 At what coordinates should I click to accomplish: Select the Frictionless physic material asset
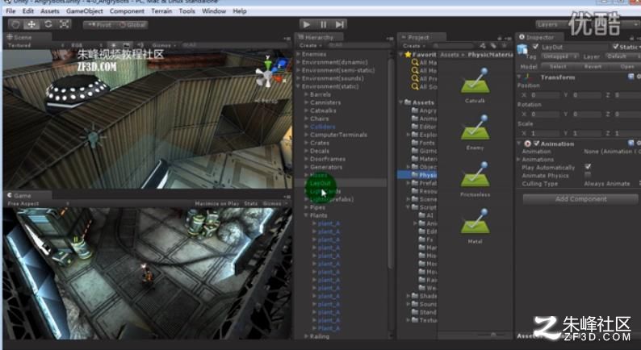(x=475, y=179)
